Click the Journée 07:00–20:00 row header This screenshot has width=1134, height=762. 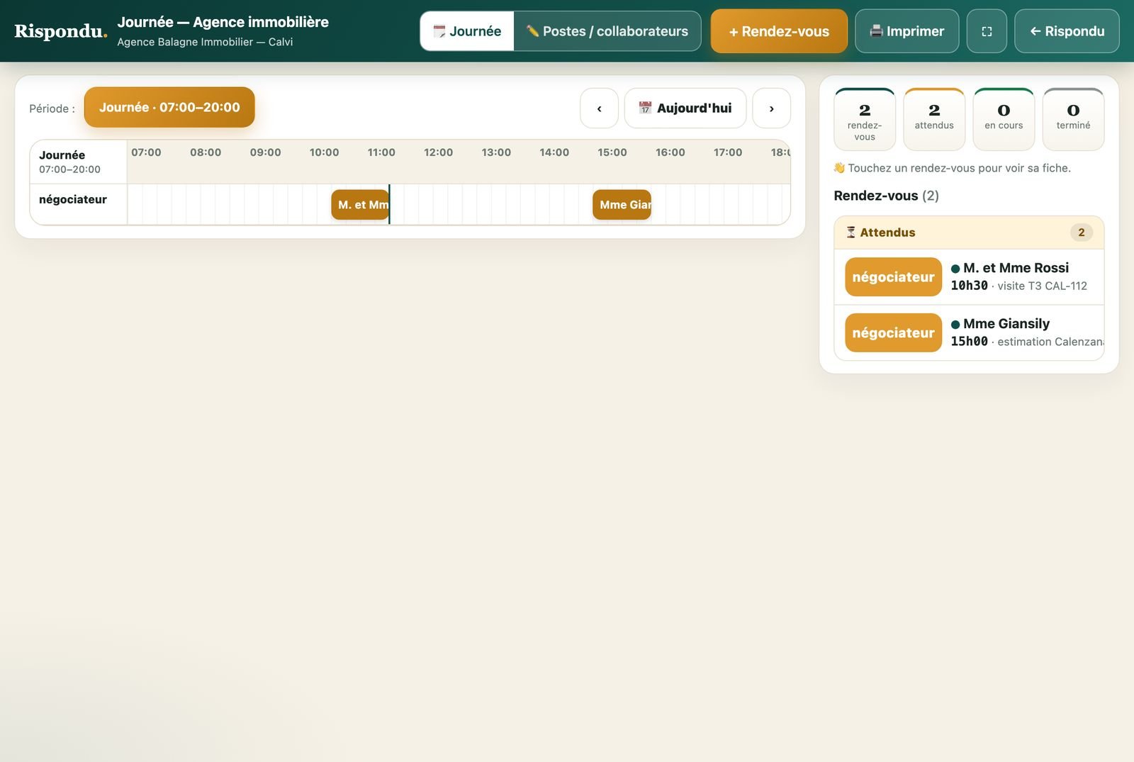click(x=79, y=162)
